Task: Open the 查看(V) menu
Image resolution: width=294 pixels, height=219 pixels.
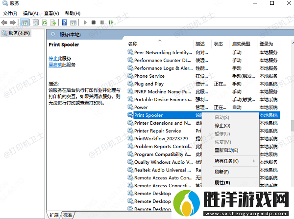Action: [51, 13]
